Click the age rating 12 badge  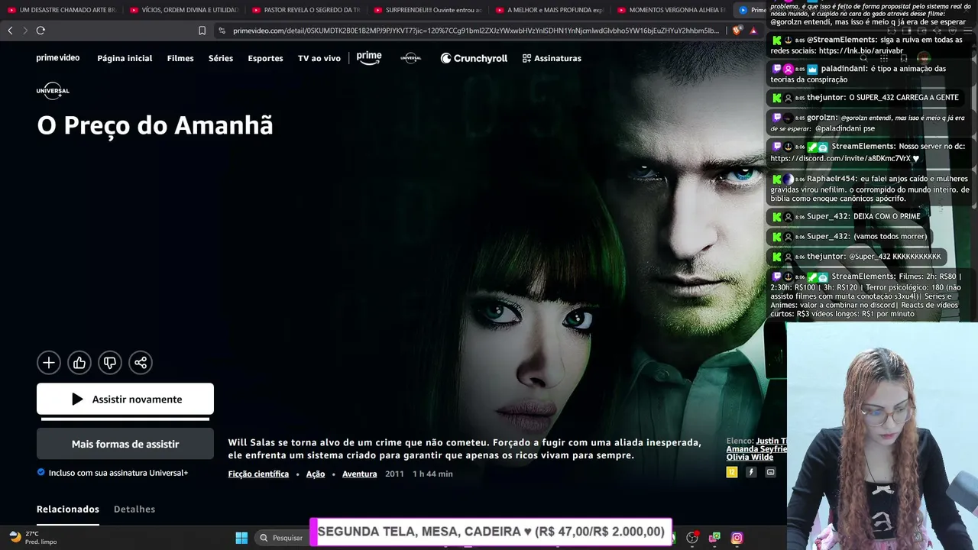coord(731,472)
